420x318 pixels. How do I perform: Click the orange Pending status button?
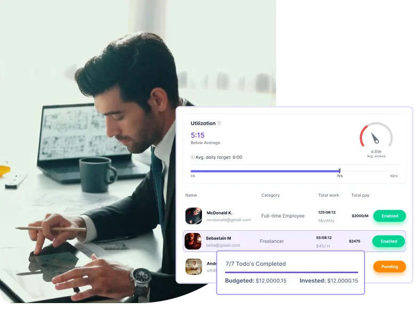click(389, 266)
